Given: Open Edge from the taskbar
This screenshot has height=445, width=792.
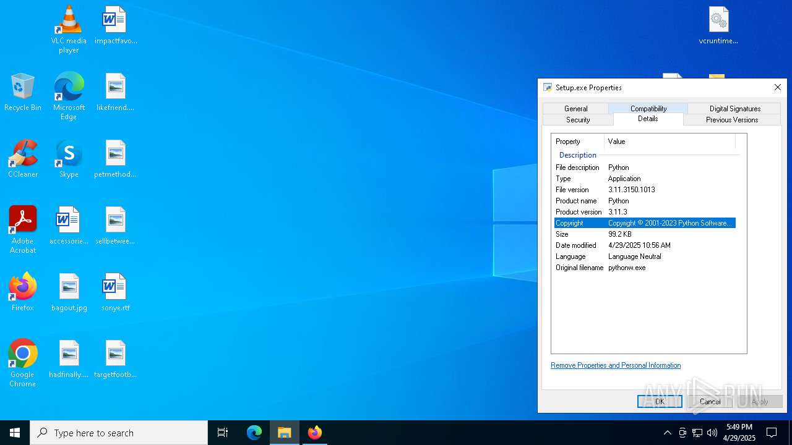Looking at the screenshot, I should (x=254, y=433).
